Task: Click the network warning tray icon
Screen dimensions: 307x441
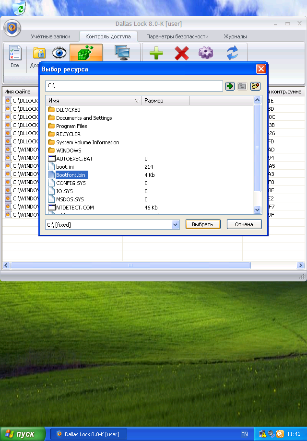Action: coord(262,434)
